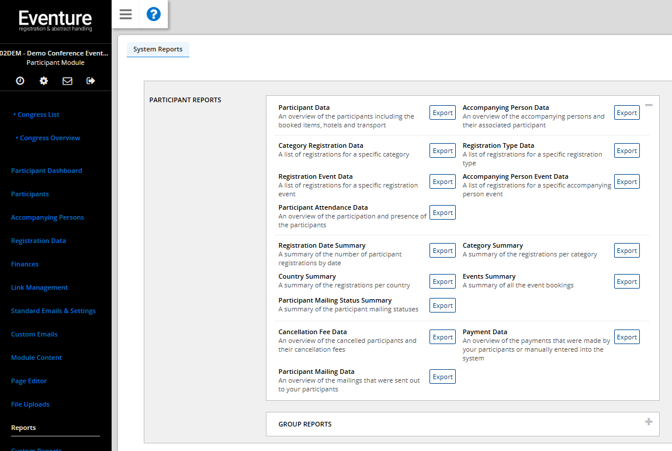Image resolution: width=672 pixels, height=451 pixels.
Task: Click the 02DEM - Demo Conference Event title
Action: tap(54, 53)
